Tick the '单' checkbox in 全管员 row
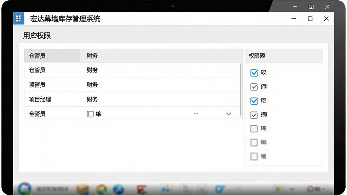Screen dimensions: 347x195 [90, 114]
